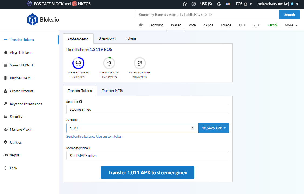Switch to the Breakdown tab
Viewport: 304px width, 194px height.
pyautogui.click(x=107, y=38)
